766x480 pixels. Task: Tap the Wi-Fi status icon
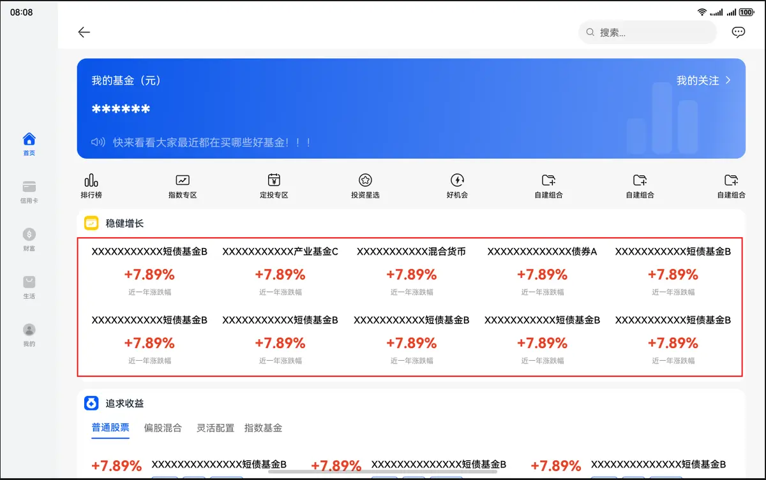click(x=702, y=12)
